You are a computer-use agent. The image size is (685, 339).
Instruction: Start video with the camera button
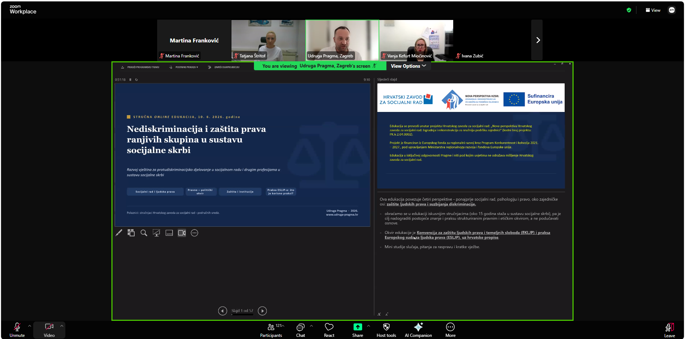pos(49,330)
